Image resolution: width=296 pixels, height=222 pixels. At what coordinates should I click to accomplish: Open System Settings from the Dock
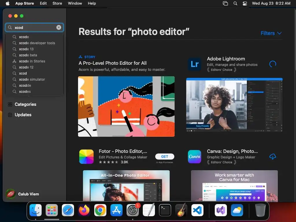tap(133, 210)
